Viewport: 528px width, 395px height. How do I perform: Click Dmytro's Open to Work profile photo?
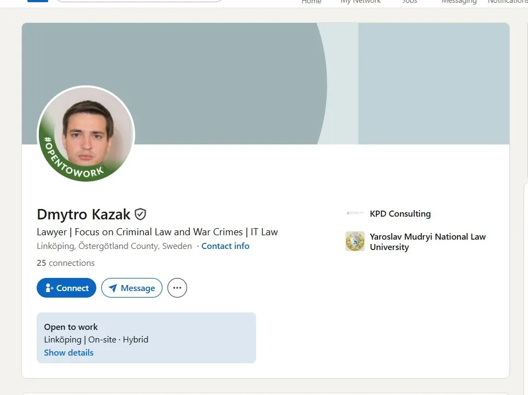pos(85,135)
